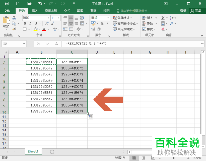Apply cell borders icon
The width and height of the screenshot is (206, 161).
coord(25,29)
